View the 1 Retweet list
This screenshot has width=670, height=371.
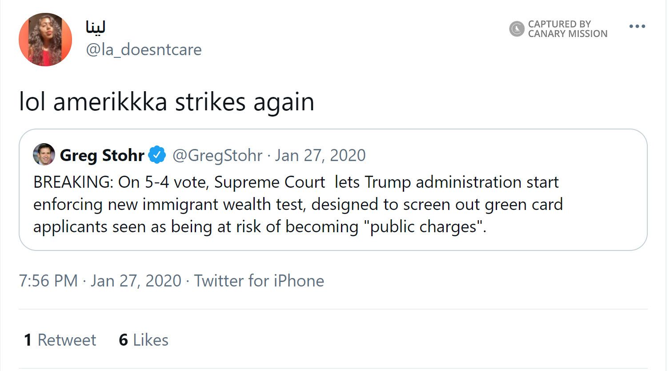(x=60, y=340)
